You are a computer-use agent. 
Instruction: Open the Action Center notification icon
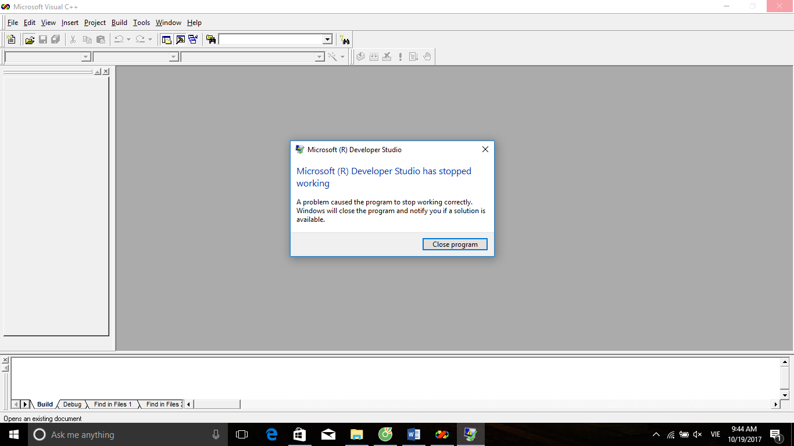point(775,434)
